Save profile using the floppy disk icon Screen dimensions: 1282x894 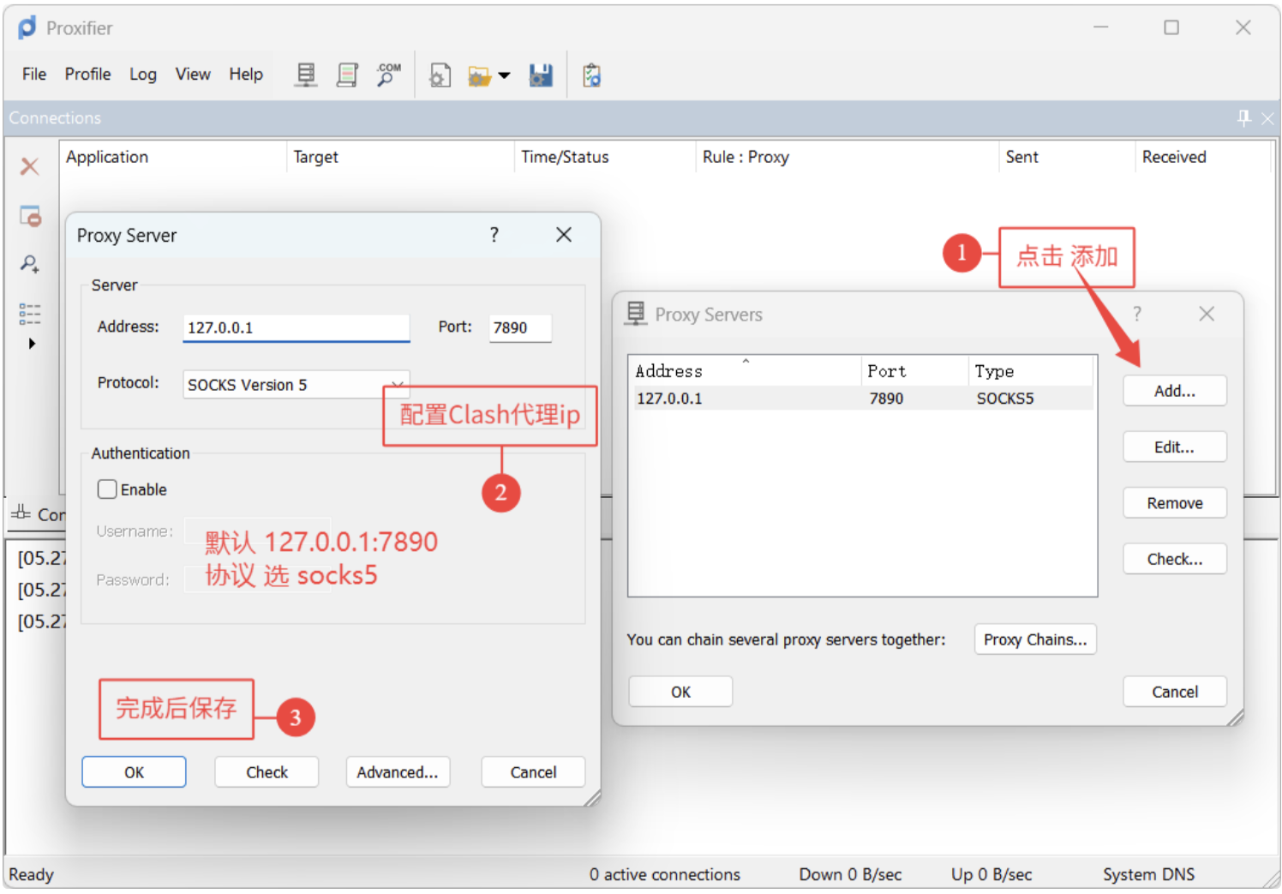(541, 75)
